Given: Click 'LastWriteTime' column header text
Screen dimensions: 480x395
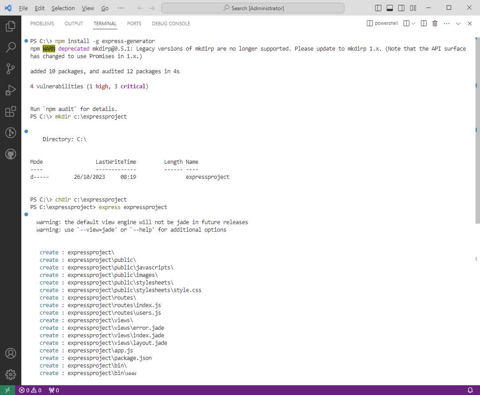Looking at the screenshot, I should coord(116,162).
